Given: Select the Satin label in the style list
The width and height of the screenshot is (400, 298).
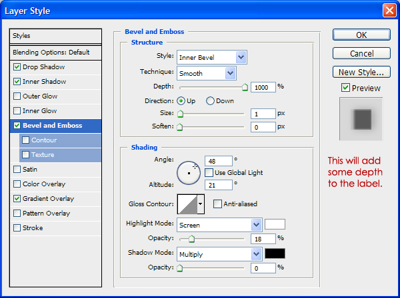Looking at the screenshot, I should pos(30,169).
